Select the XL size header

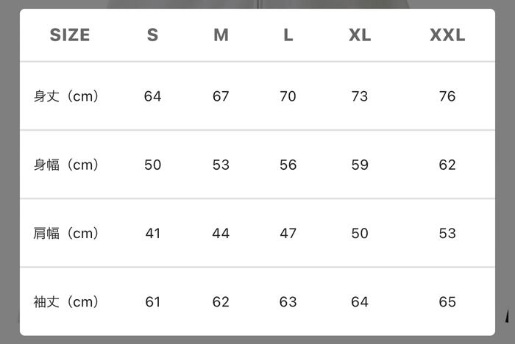(360, 35)
